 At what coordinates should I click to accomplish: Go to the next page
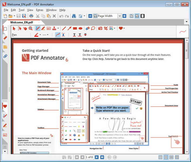pyautogui.click(x=97, y=157)
